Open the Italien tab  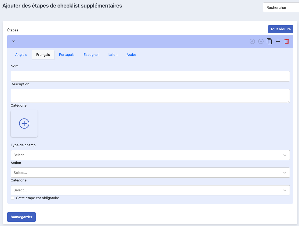(x=112, y=55)
